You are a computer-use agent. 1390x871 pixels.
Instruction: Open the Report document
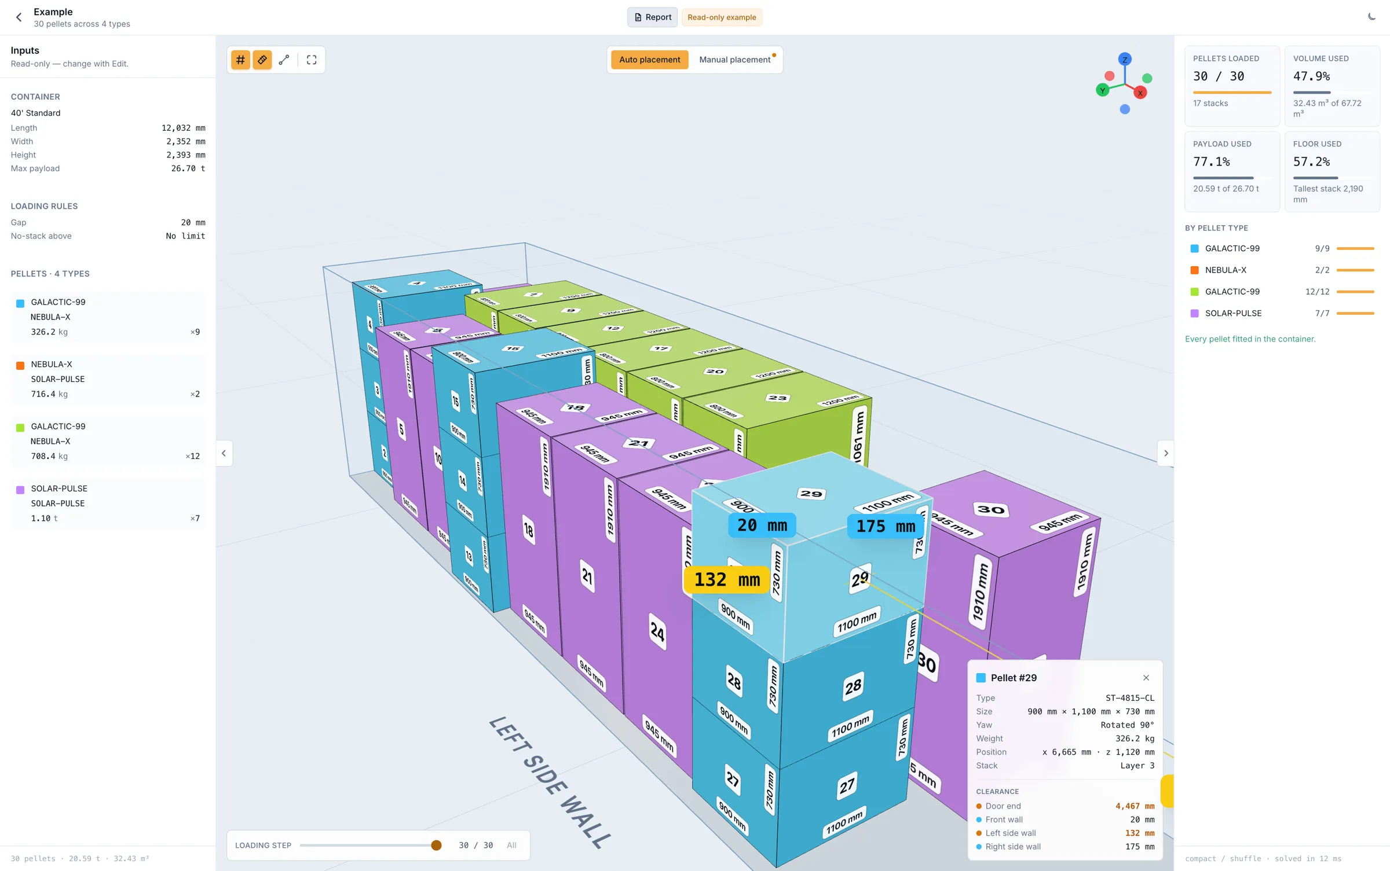coord(652,17)
